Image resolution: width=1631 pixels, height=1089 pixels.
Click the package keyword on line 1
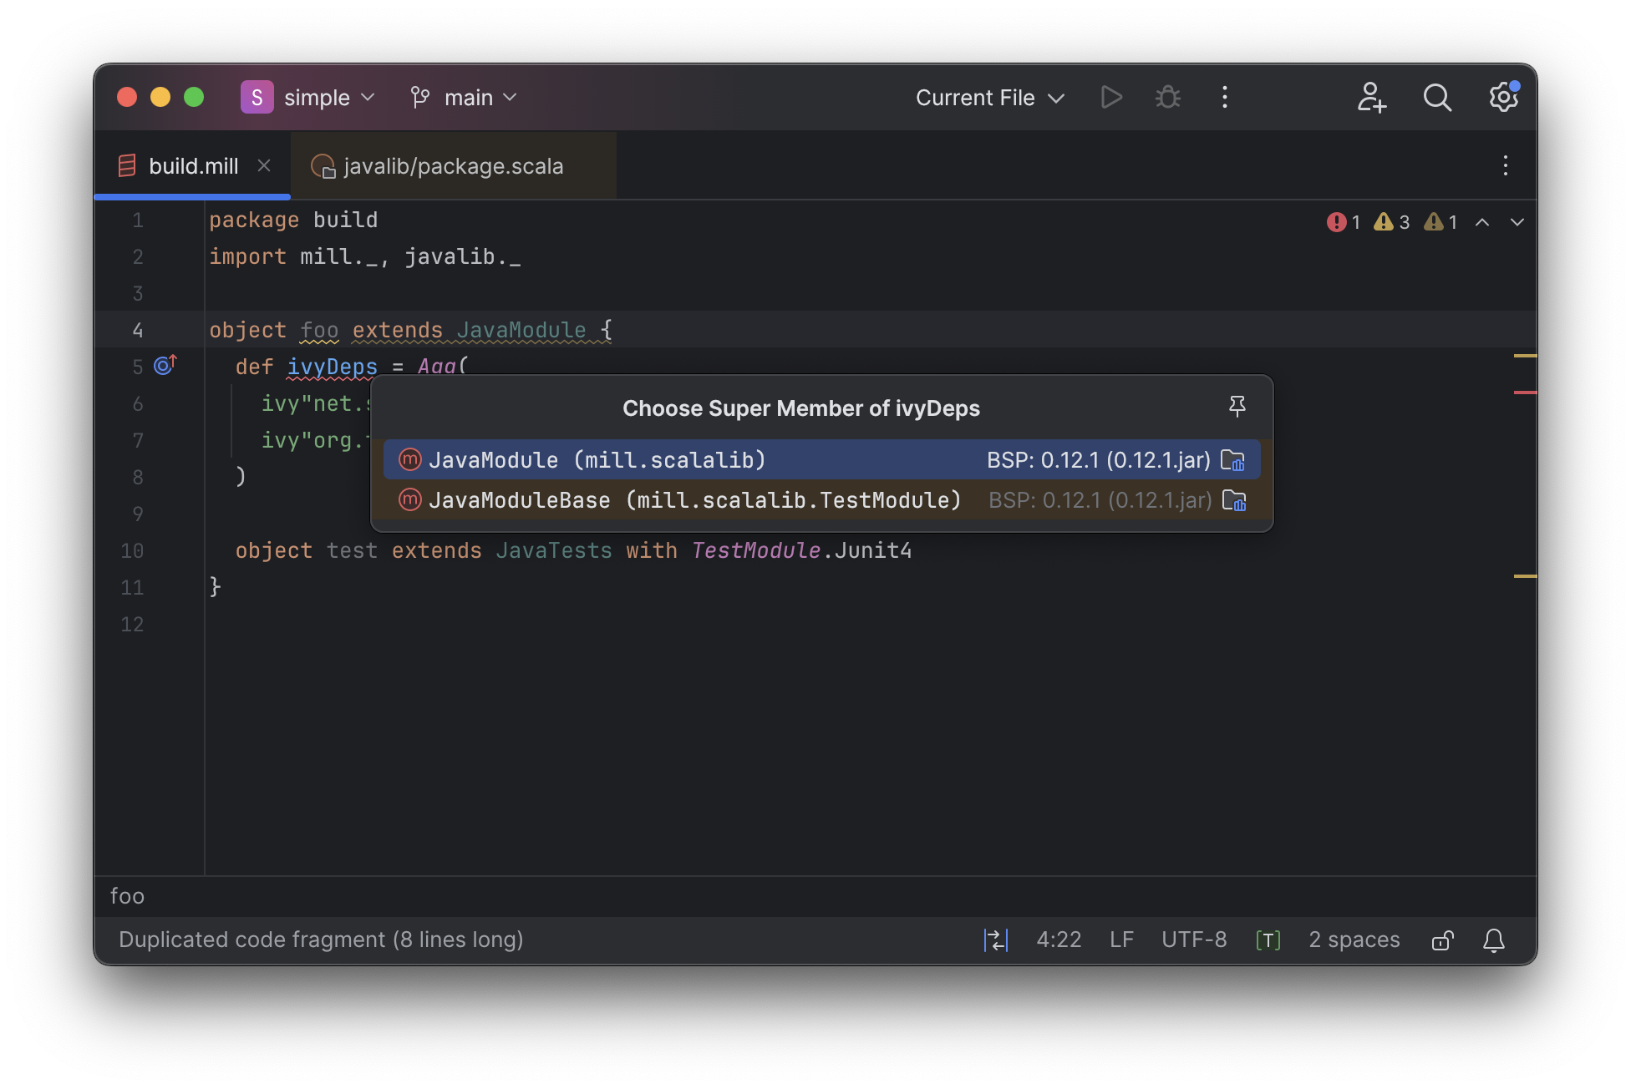pos(253,220)
